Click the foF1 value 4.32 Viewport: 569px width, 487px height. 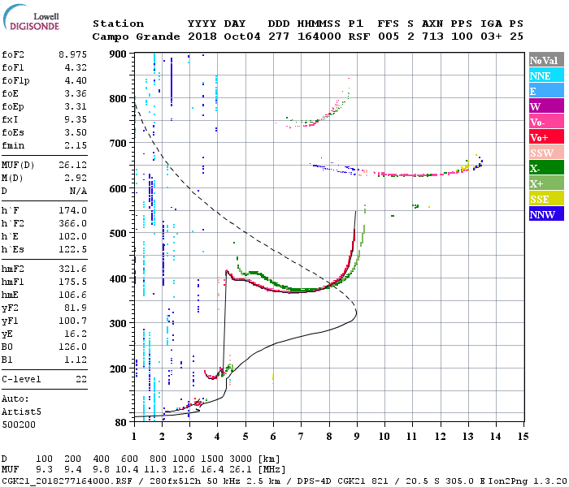(76, 67)
